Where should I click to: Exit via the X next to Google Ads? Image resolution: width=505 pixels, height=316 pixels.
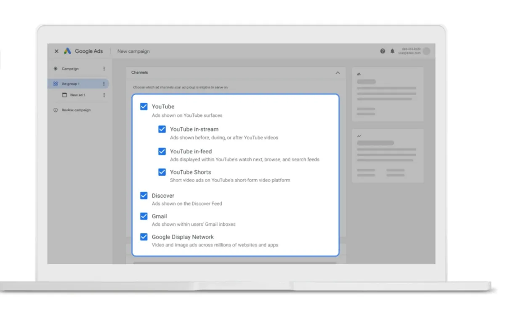click(x=56, y=51)
